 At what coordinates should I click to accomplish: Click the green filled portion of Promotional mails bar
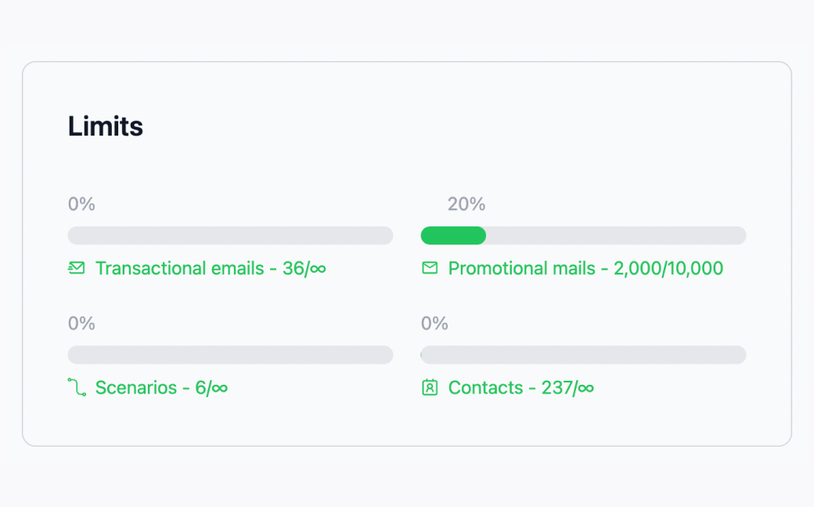(452, 235)
